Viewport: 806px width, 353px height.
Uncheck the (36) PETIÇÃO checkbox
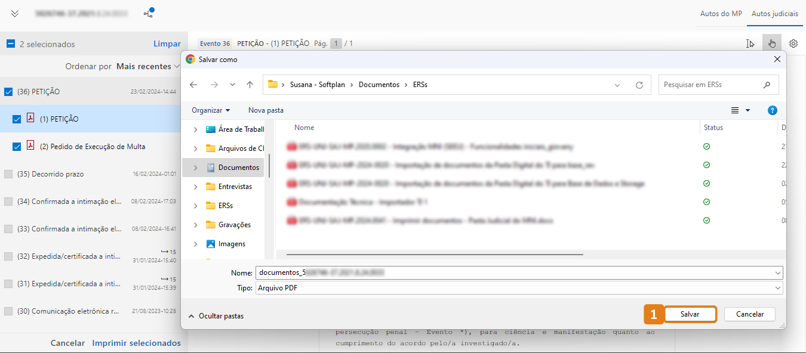point(8,92)
